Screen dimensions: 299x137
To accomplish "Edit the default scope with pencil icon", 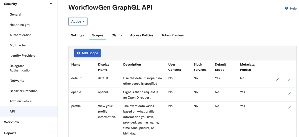I will click(277, 80).
